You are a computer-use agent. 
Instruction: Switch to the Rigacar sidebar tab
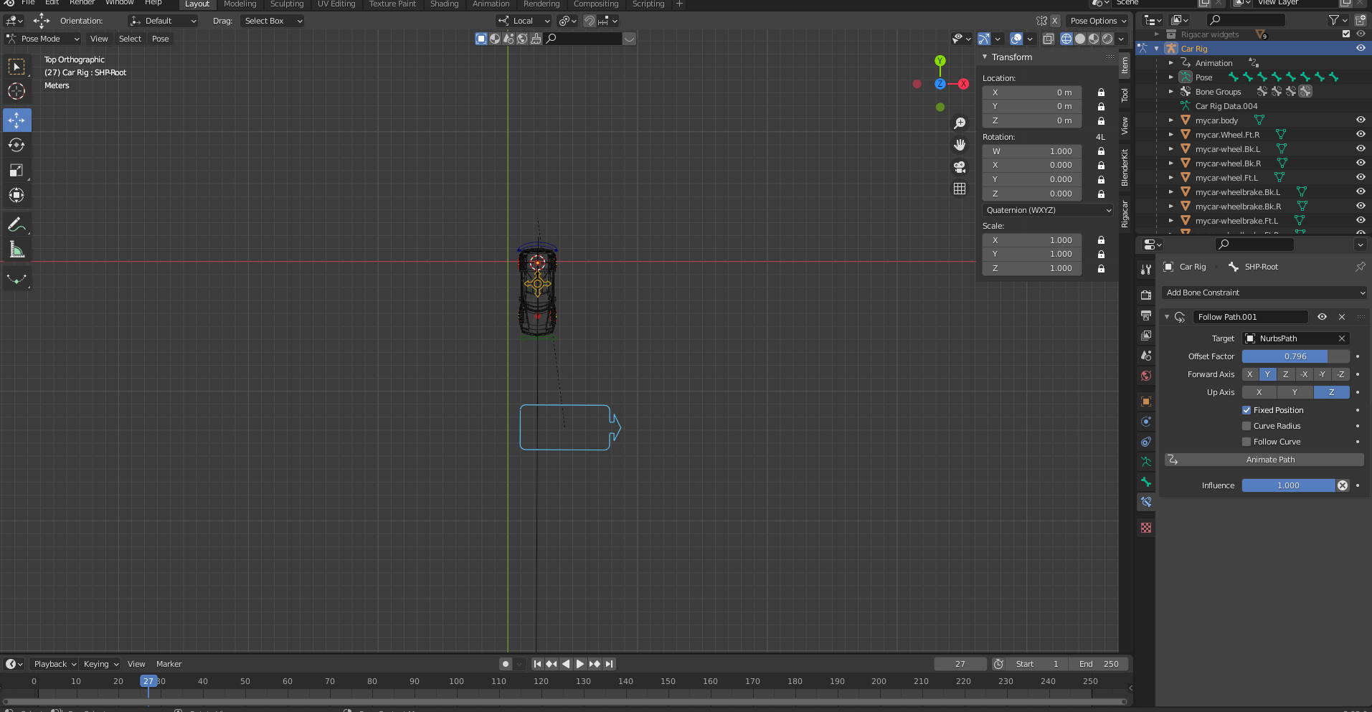coord(1125,214)
